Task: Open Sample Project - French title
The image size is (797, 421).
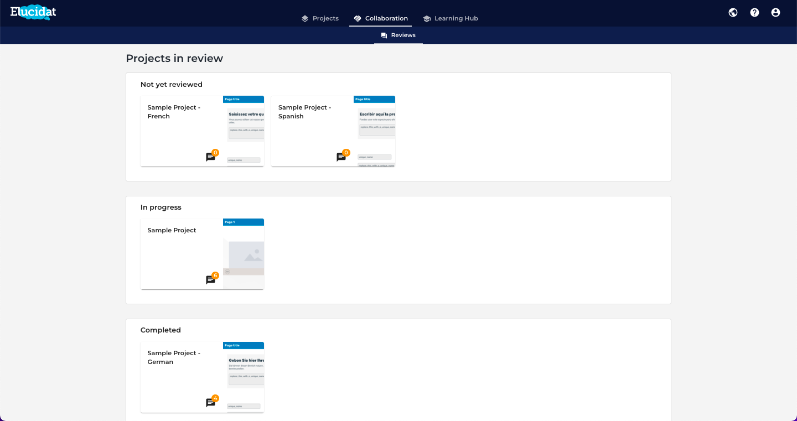Action: [x=174, y=112]
